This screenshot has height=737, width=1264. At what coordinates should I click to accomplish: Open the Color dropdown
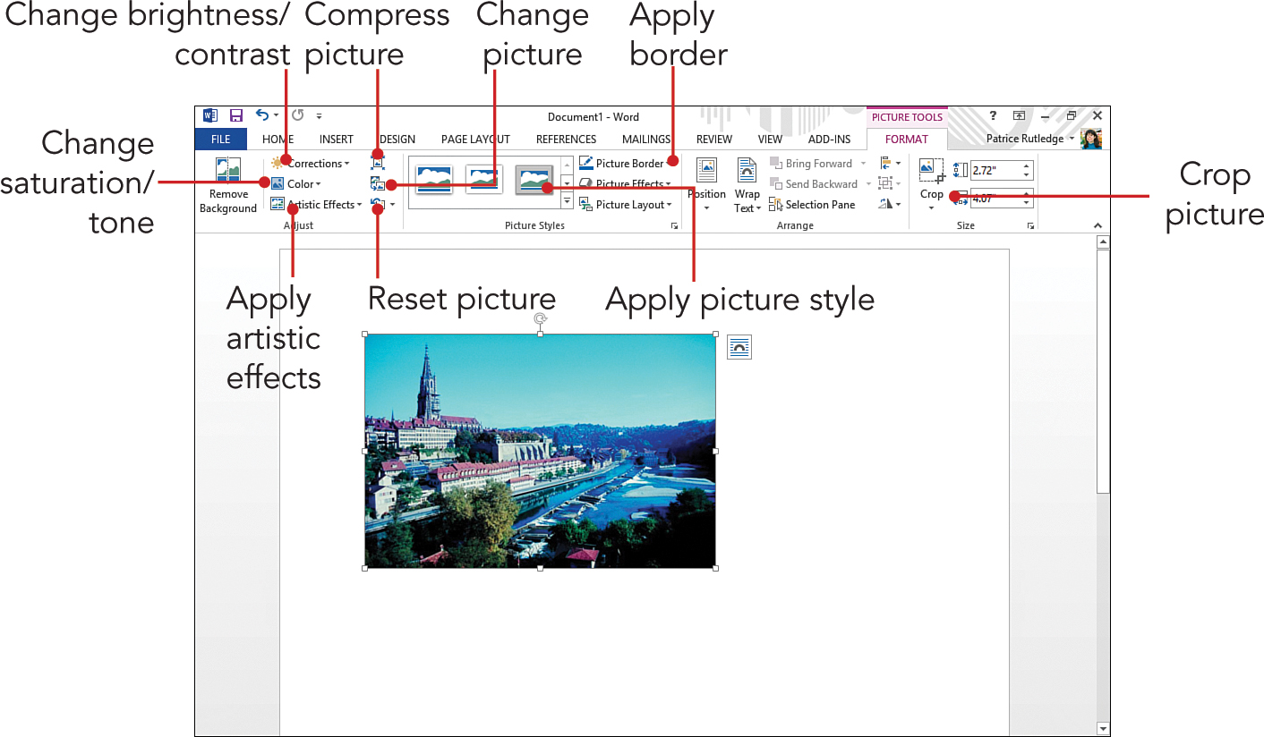click(x=295, y=184)
